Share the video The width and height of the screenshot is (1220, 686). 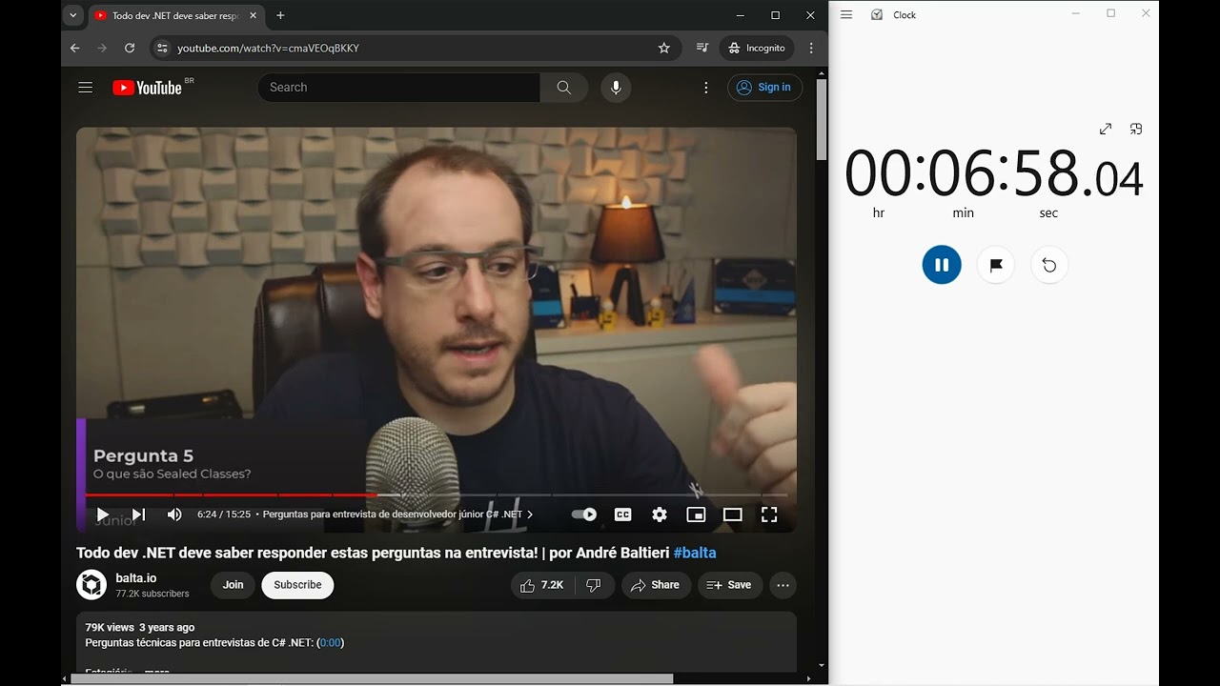(x=657, y=585)
